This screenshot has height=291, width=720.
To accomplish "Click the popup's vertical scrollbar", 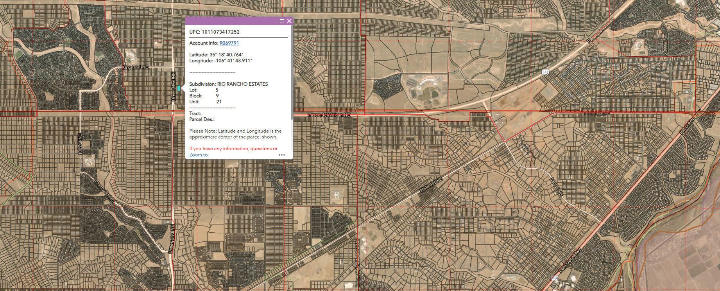I will (x=292, y=78).
